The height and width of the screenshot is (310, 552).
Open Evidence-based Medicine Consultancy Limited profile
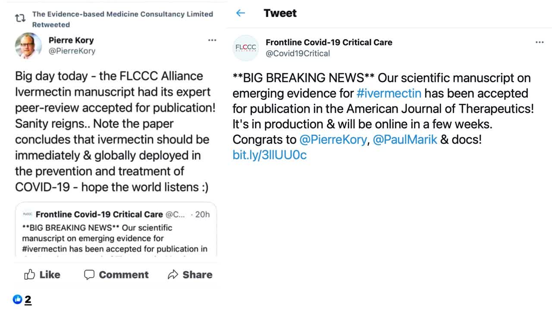click(x=122, y=14)
